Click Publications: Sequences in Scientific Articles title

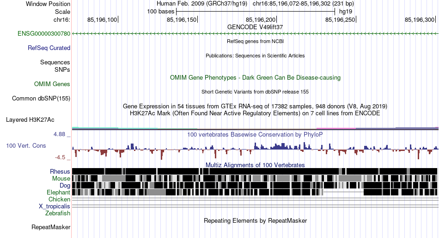coord(255,56)
